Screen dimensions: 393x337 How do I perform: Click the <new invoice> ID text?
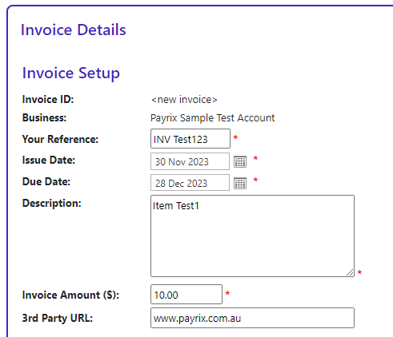click(x=184, y=100)
